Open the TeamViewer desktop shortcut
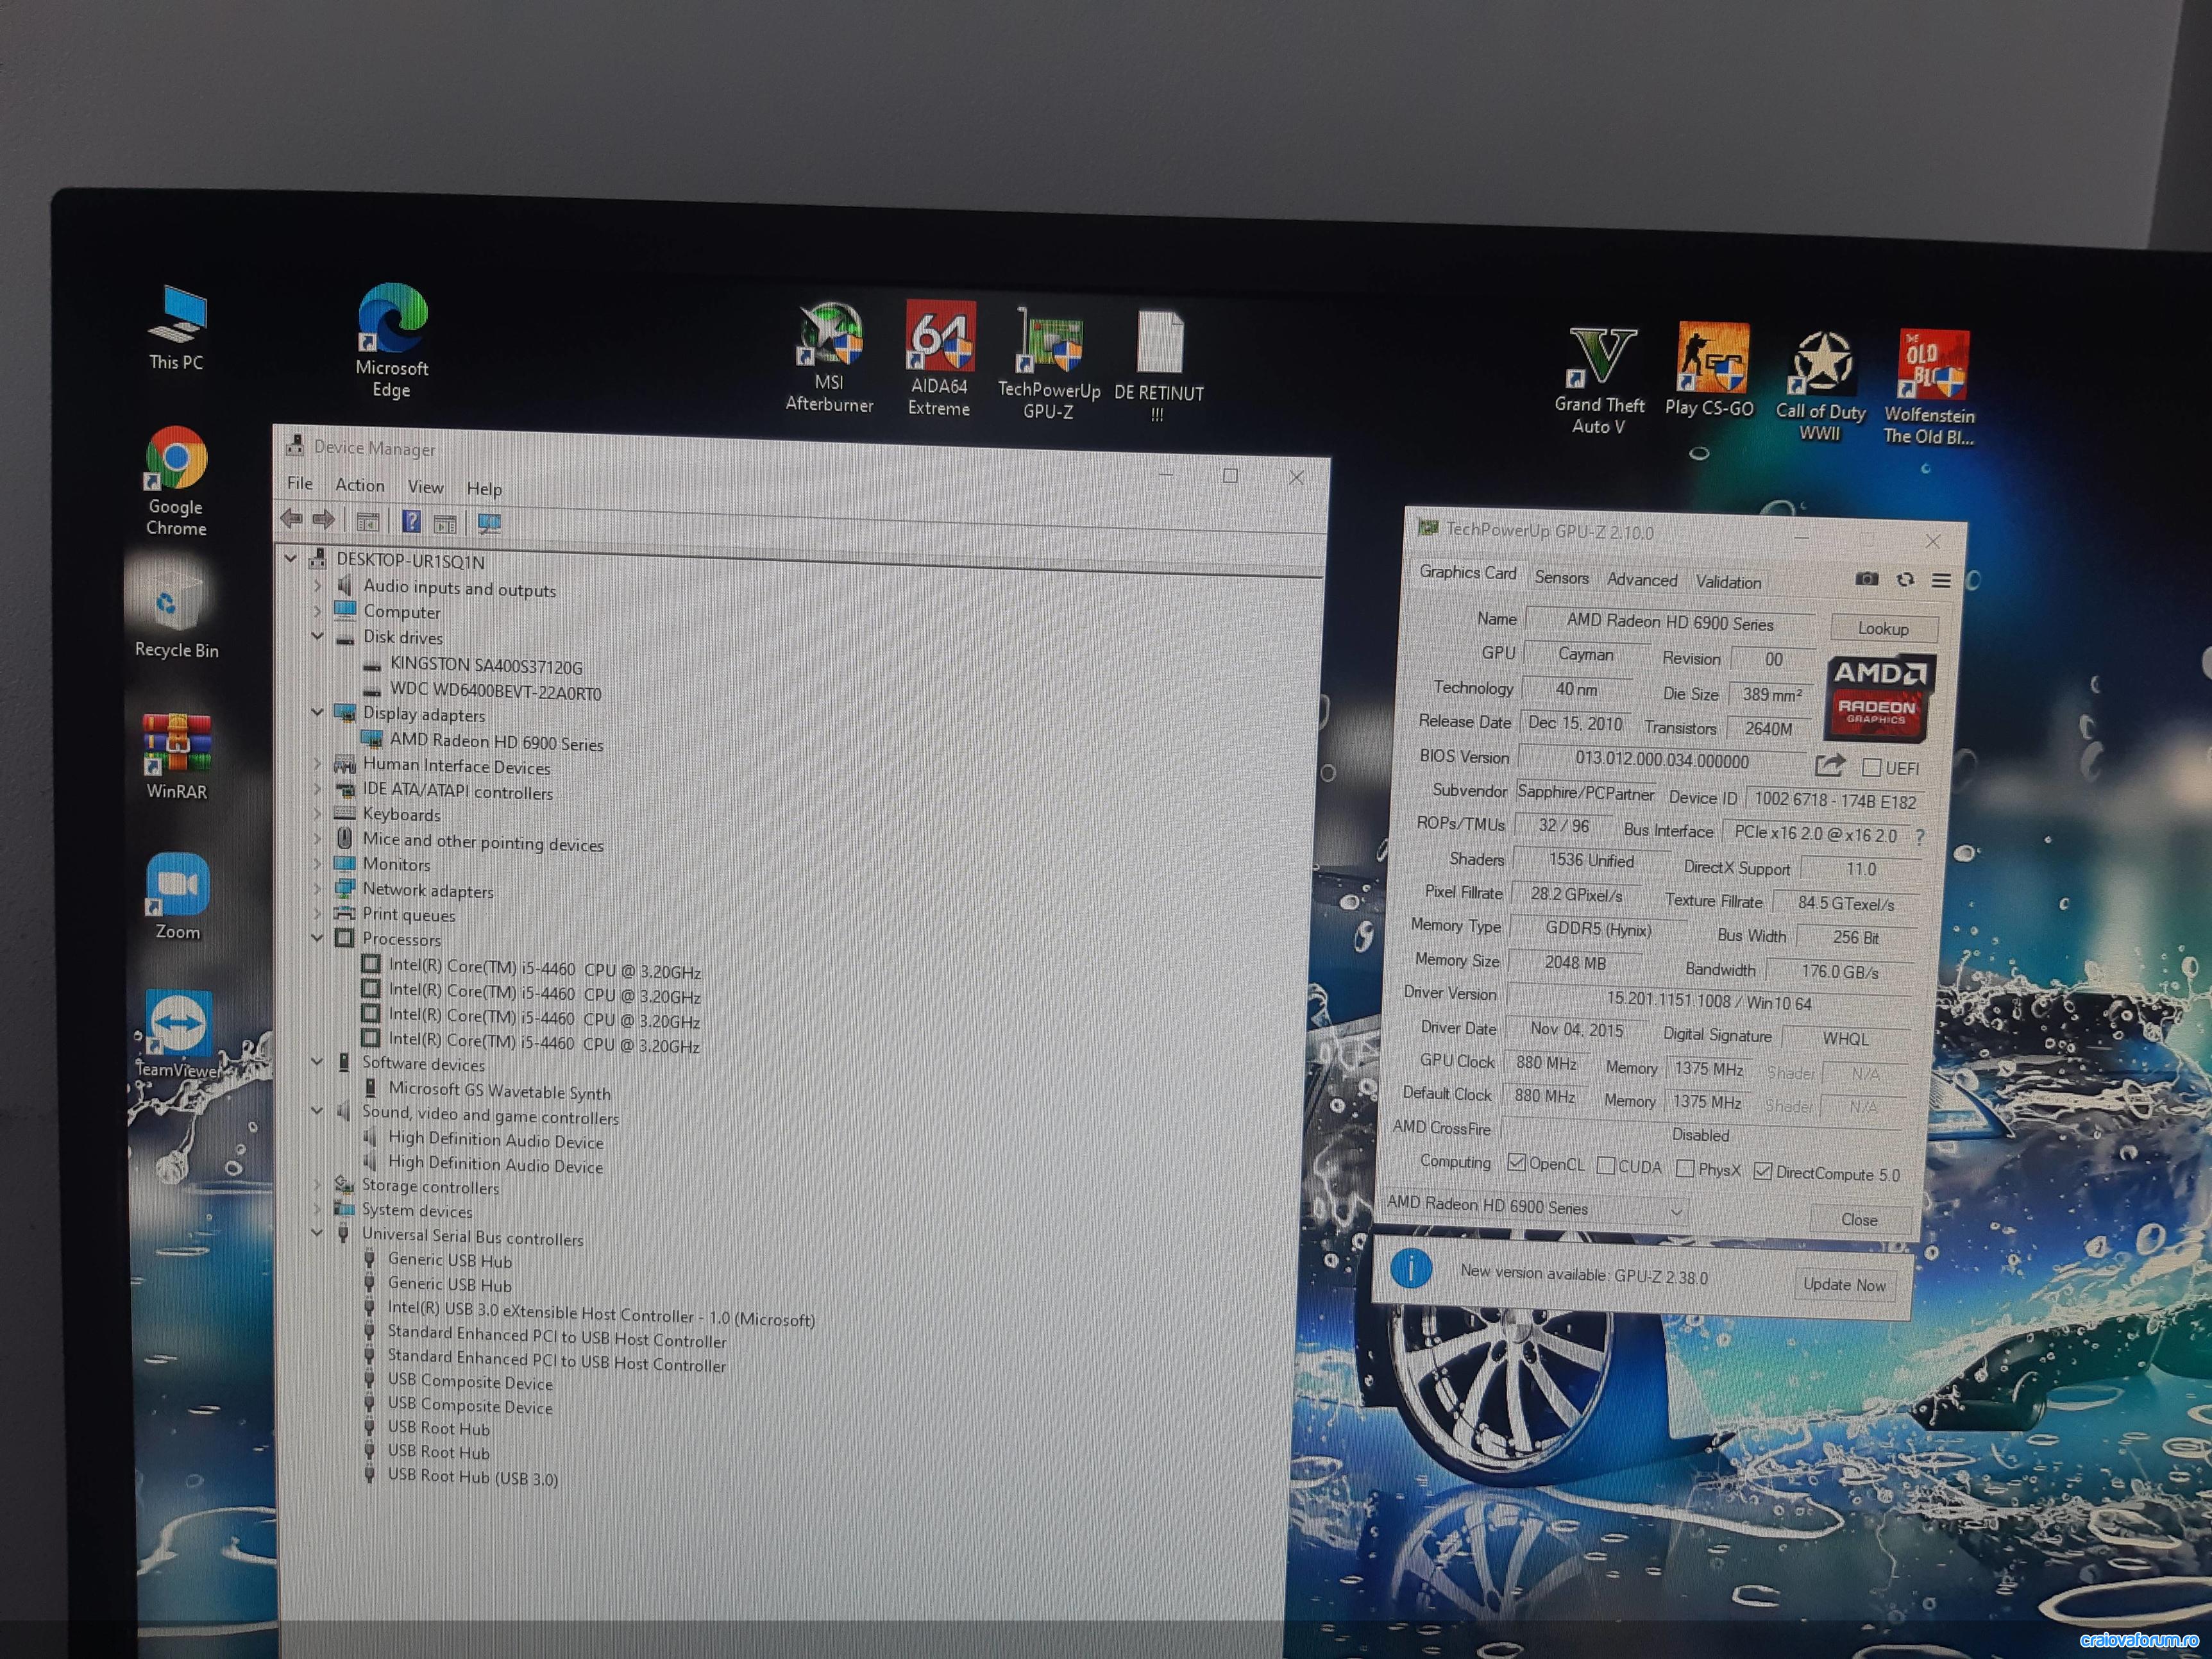The image size is (2212, 1659). 178,1034
